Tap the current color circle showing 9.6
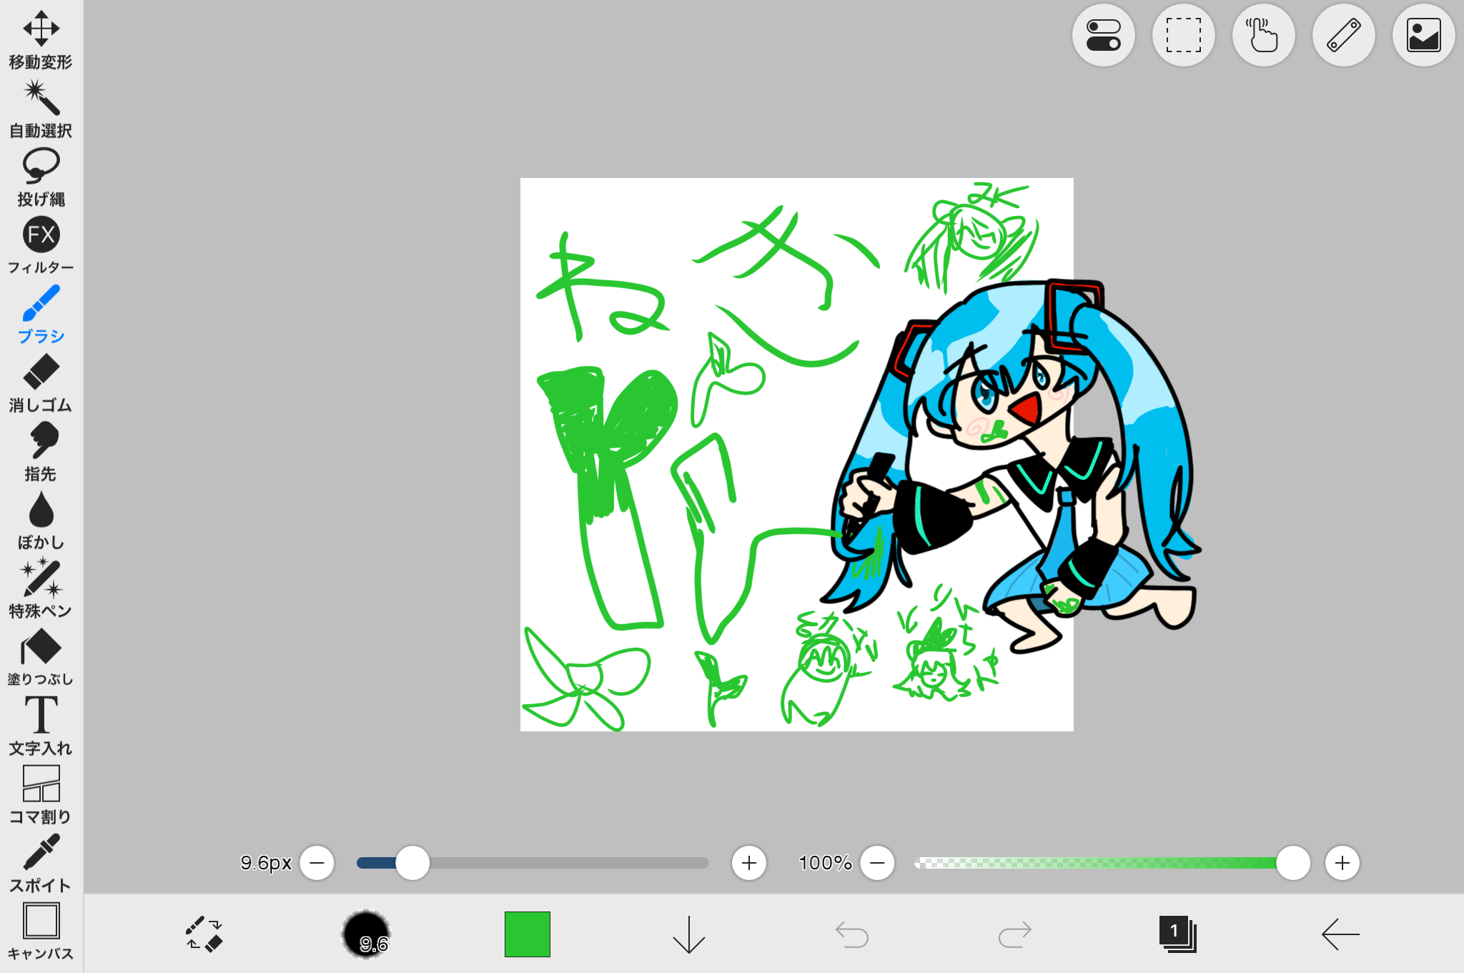The image size is (1464, 973). [x=367, y=934]
